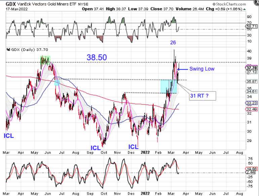
Task: Click the 'Swing Low' text label
Action: click(202, 69)
